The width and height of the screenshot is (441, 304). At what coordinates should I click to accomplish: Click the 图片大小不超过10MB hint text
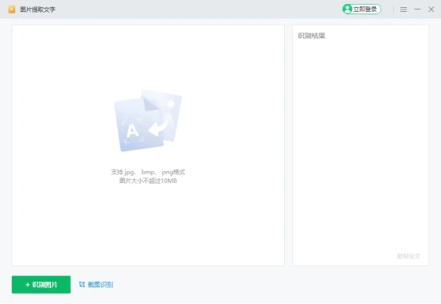pyautogui.click(x=148, y=181)
